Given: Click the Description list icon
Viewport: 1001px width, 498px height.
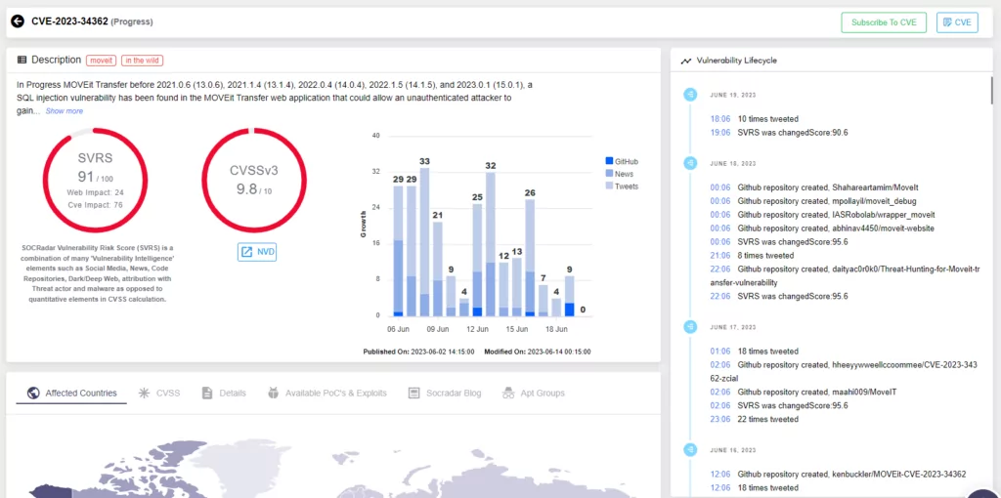Looking at the screenshot, I should pyautogui.click(x=22, y=60).
